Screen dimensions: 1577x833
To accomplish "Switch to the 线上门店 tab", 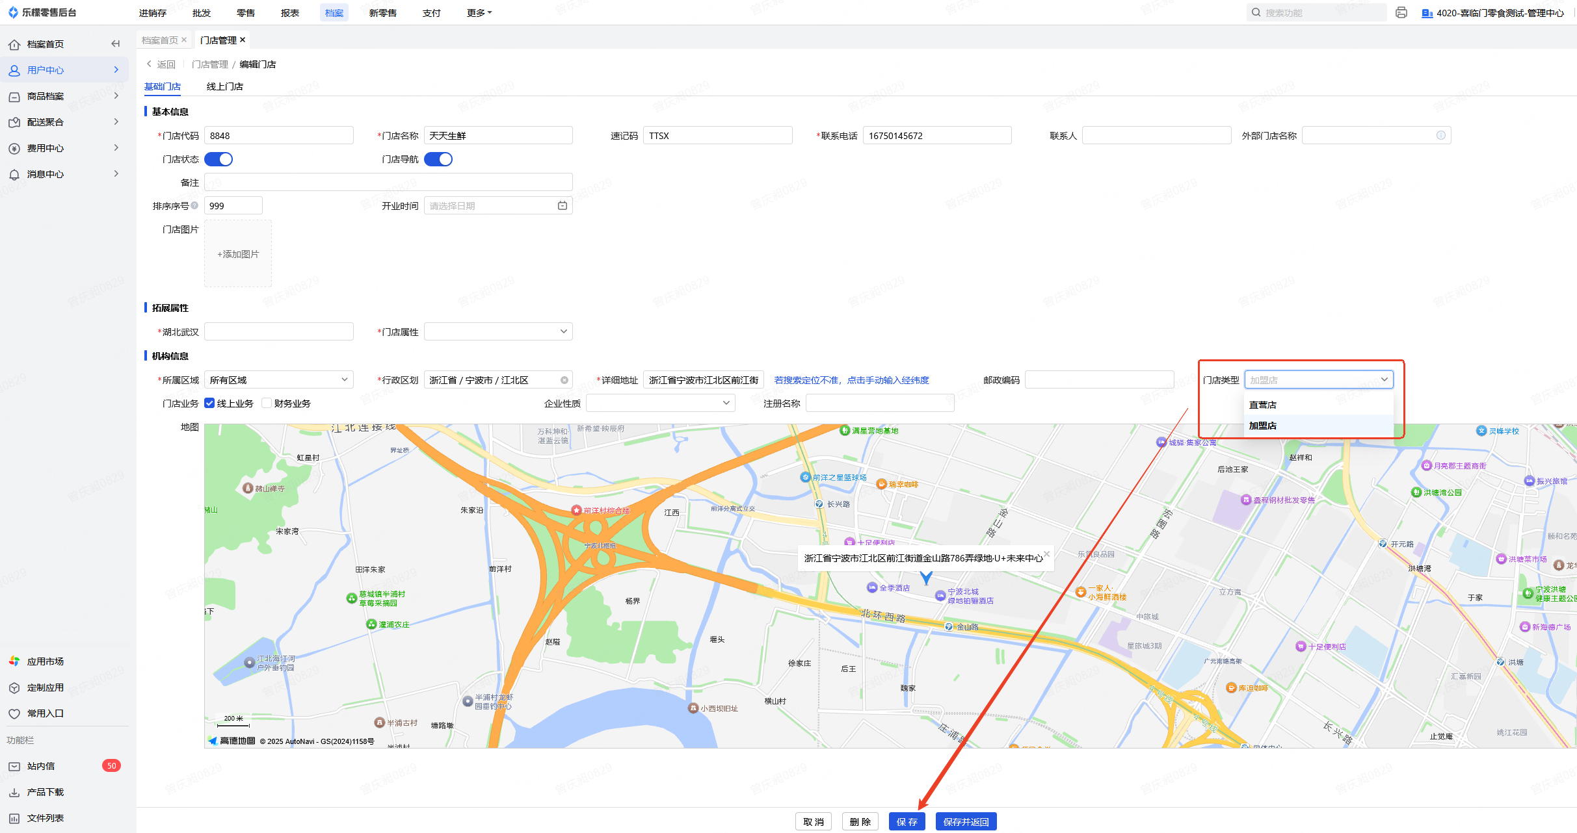I will click(224, 86).
